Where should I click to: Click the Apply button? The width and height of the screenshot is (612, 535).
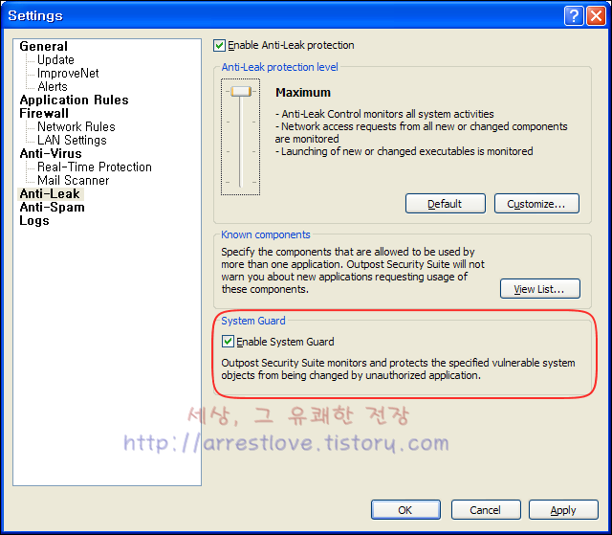pos(563,509)
